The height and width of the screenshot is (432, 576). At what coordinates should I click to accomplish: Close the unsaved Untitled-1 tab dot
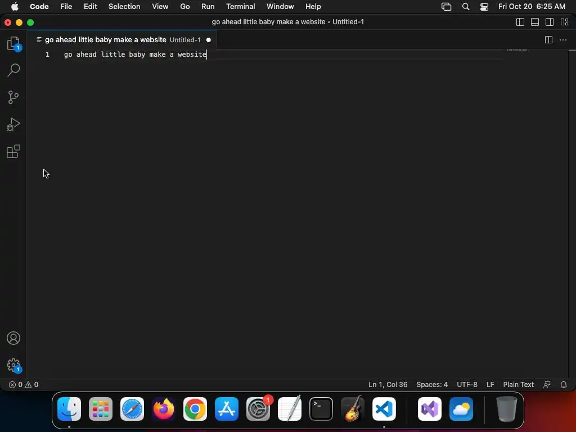(209, 40)
